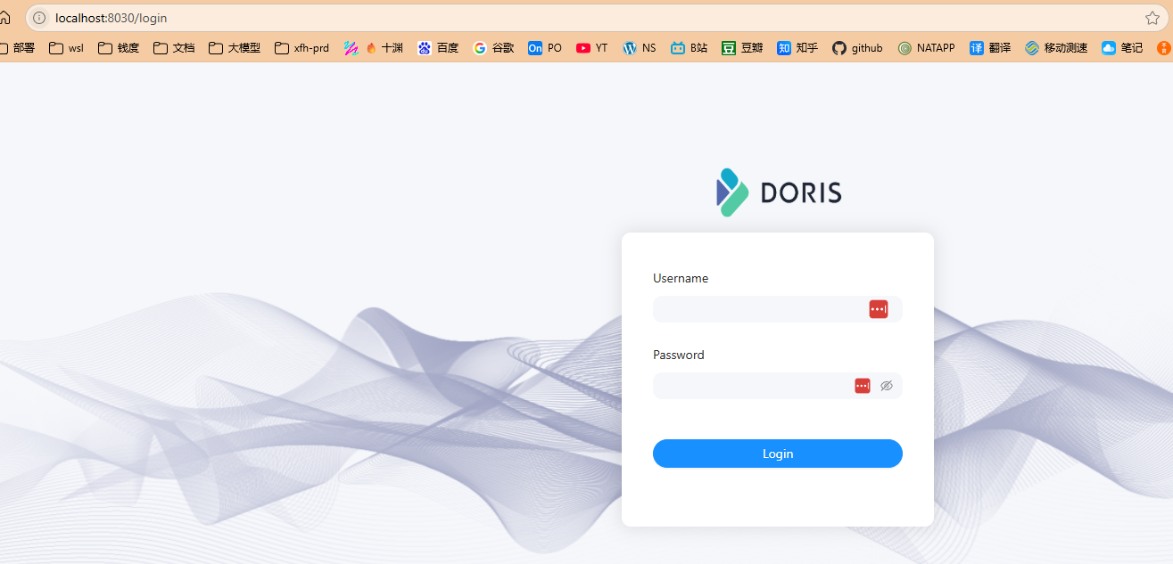Click into the Username input field
The height and width of the screenshot is (564, 1173).
coord(778,309)
